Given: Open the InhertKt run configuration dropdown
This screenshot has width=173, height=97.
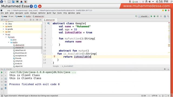Looking at the screenshot, I should [144, 16].
